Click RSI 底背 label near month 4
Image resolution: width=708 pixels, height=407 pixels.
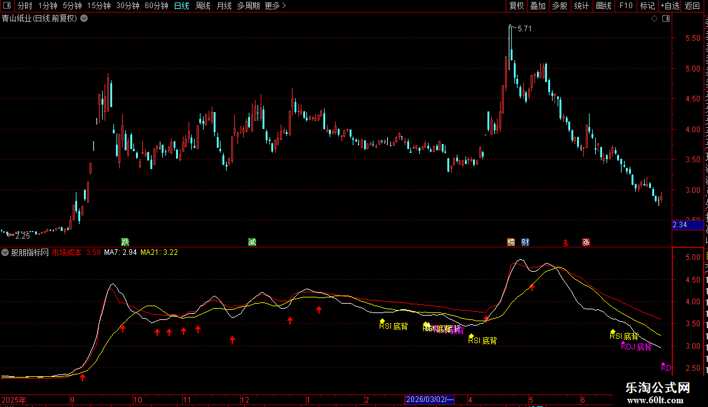482,340
